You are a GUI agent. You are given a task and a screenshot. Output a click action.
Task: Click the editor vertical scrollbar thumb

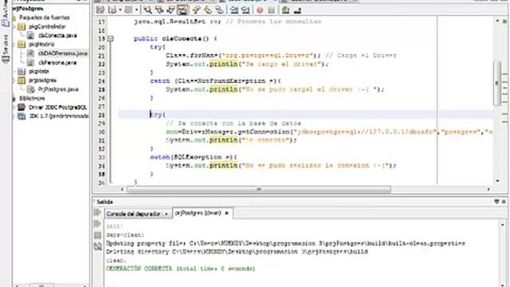click(x=497, y=83)
